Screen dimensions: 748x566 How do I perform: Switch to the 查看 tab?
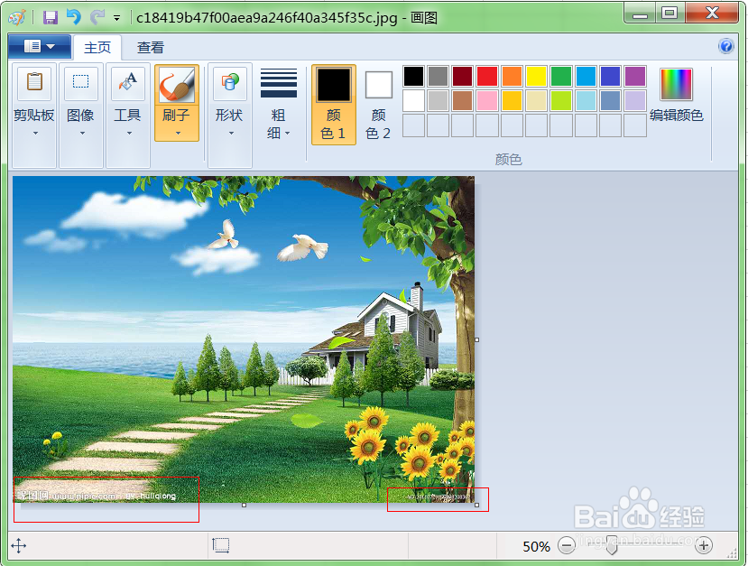pyautogui.click(x=151, y=47)
